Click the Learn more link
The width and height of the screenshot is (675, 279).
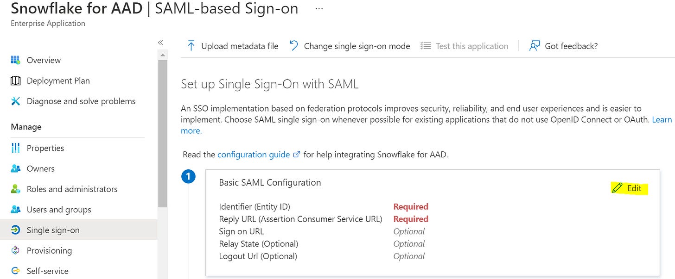click(x=662, y=120)
